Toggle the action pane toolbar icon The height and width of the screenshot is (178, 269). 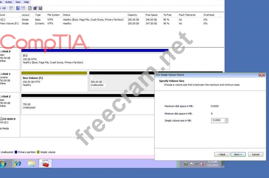point(23,8)
